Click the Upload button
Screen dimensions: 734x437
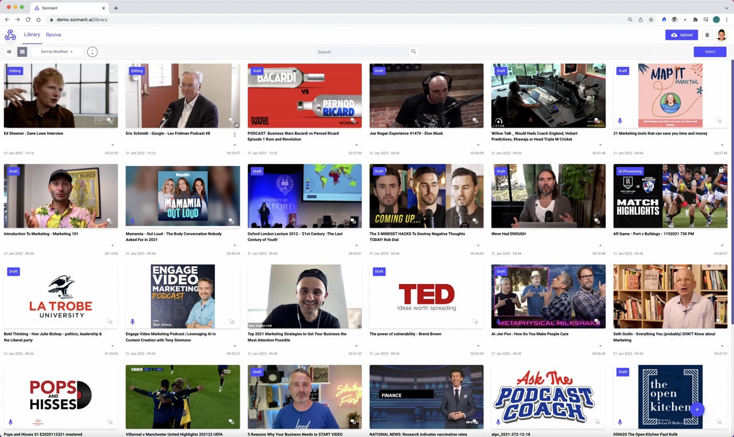pos(682,35)
